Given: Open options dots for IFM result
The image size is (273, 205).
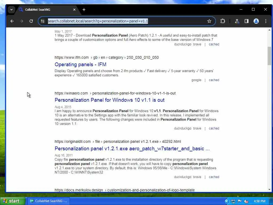Looking at the screenshot, I should click(x=205, y=80).
